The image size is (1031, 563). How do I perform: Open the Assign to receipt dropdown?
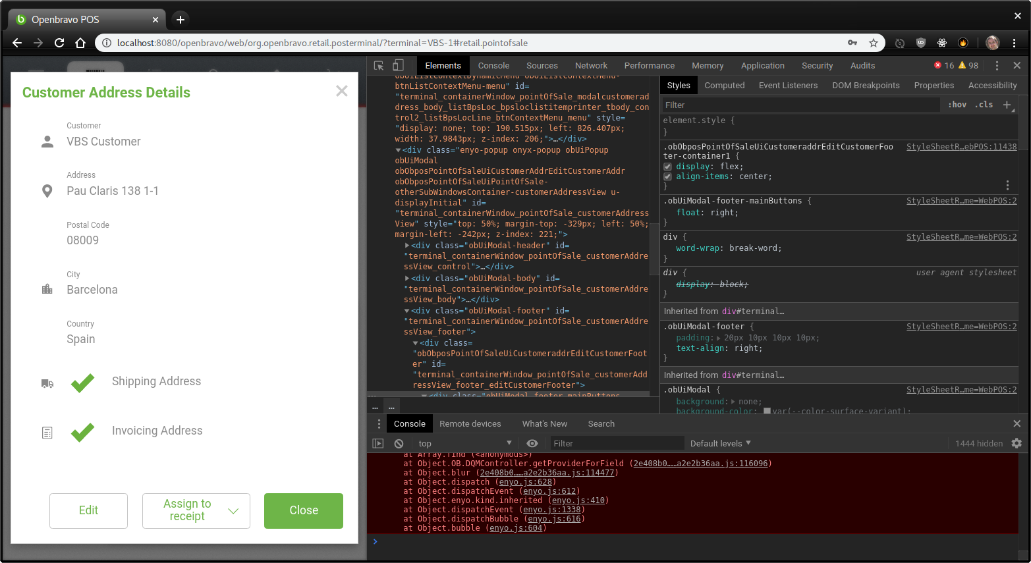click(x=196, y=510)
